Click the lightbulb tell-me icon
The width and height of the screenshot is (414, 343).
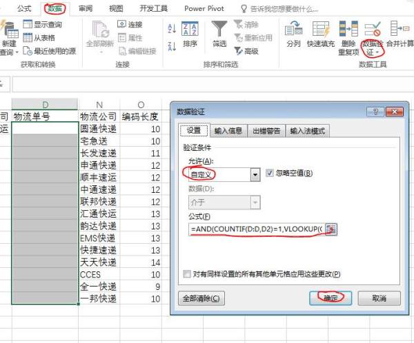click(x=244, y=9)
